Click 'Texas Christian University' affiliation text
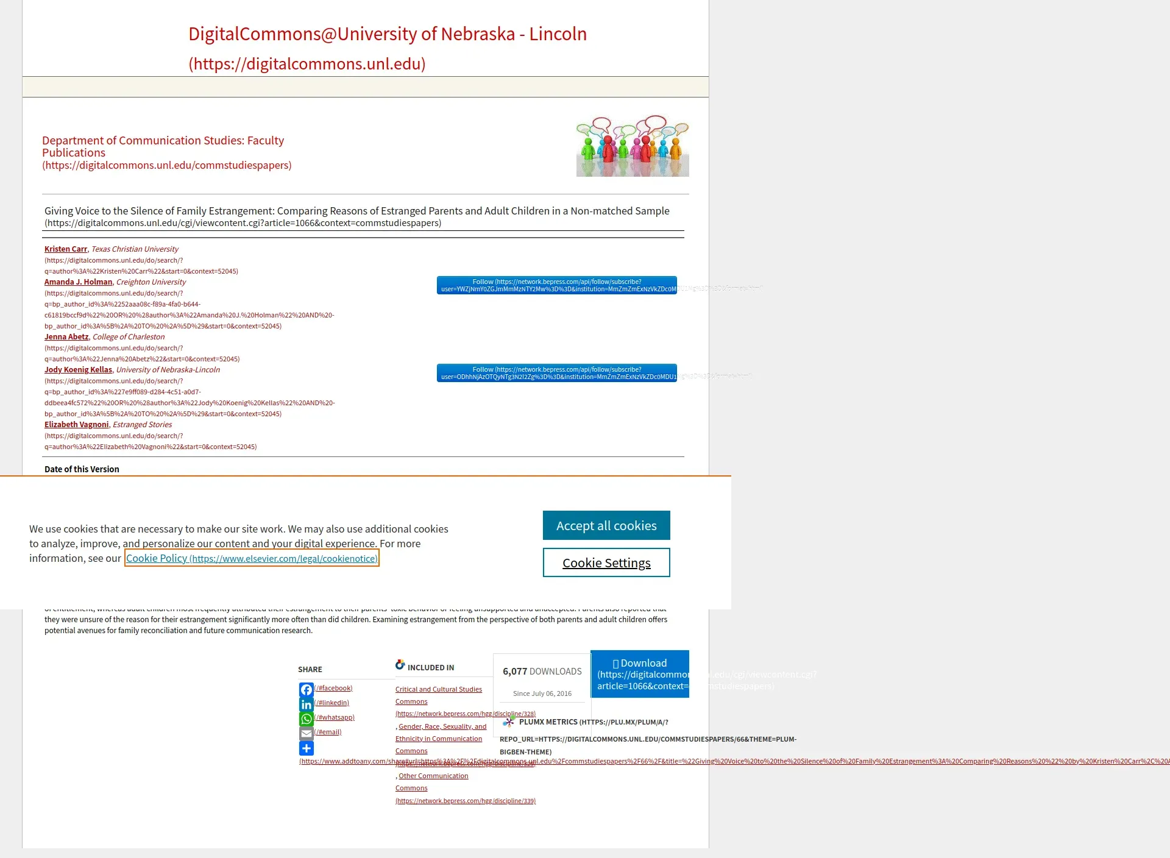 click(135, 249)
